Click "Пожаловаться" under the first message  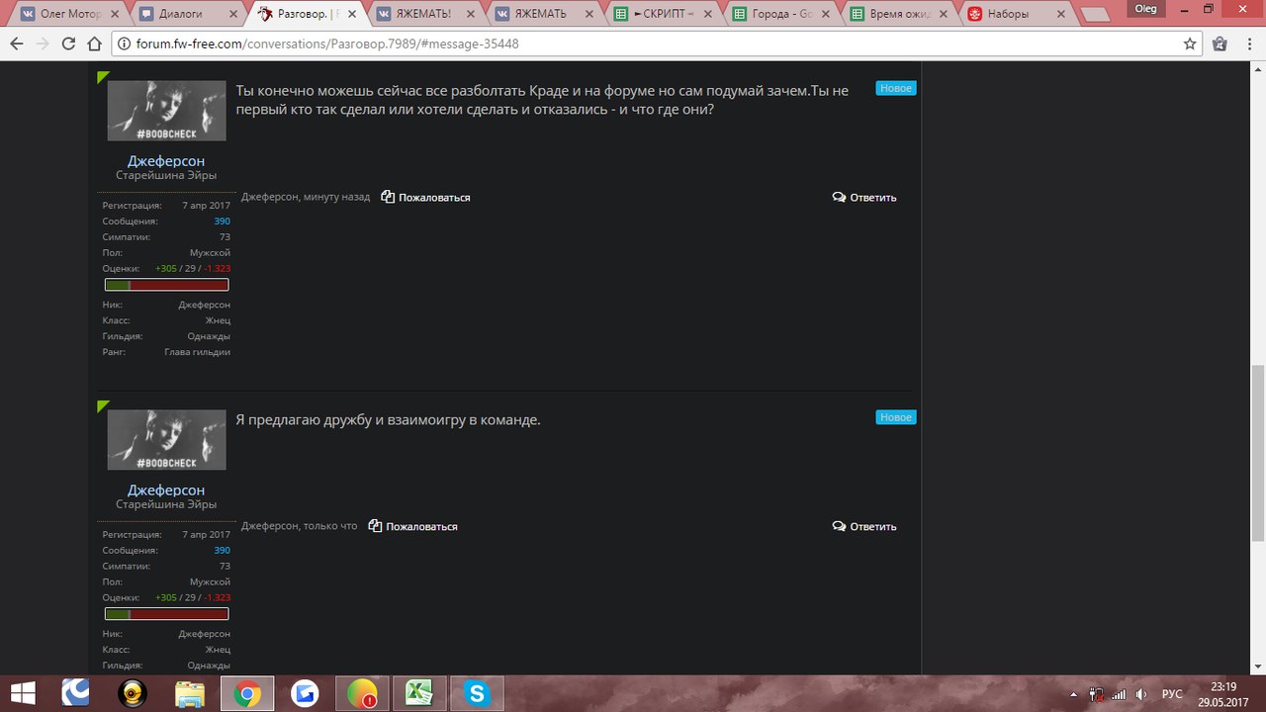pyautogui.click(x=425, y=198)
